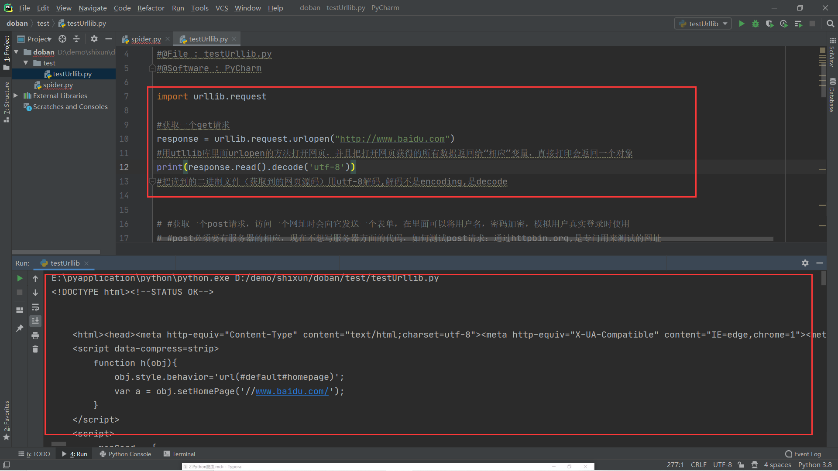Click the green Run button in top toolbar

tap(742, 24)
